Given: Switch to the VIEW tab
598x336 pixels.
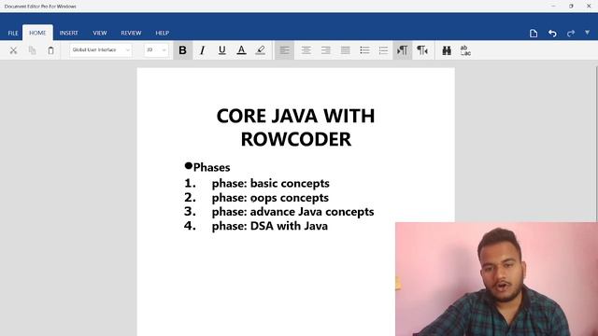Looking at the screenshot, I should pos(100,34).
